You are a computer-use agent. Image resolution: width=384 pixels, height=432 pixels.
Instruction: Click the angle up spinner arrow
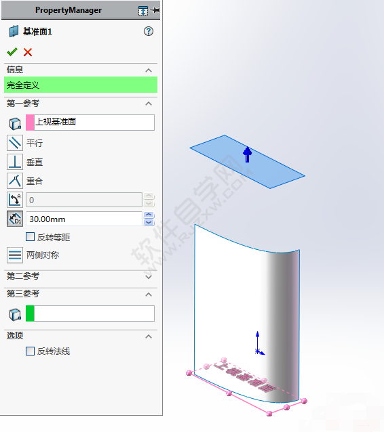pos(149,196)
